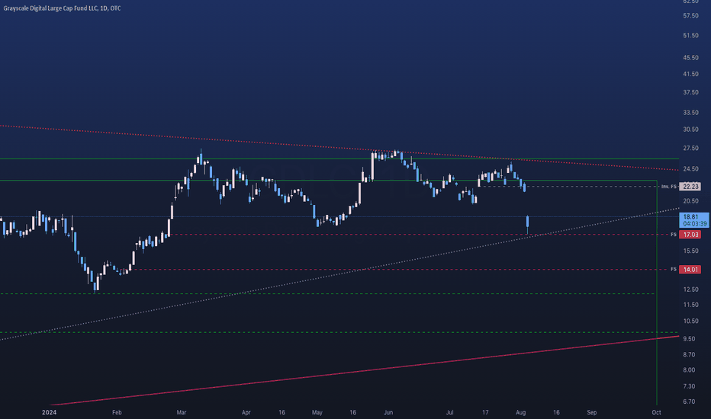Image resolution: width=711 pixels, height=419 pixels.
Task: Click the 8.00 price axis value
Action: 689,370
